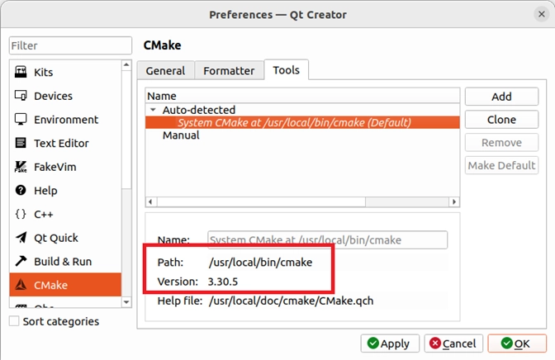Click the Clone button

click(x=501, y=120)
